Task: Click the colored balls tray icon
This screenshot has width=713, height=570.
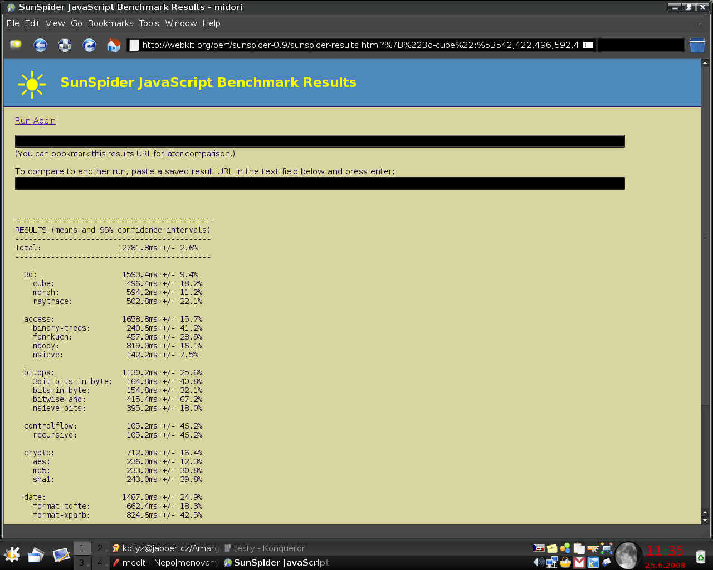Action: [x=565, y=548]
